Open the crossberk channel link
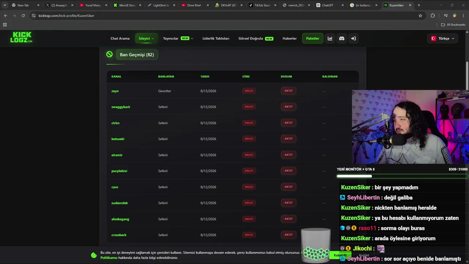Viewport: 469px width, 264px height. (x=119, y=235)
